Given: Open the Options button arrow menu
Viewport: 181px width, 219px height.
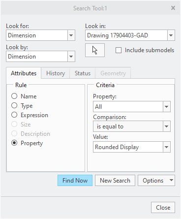Looking at the screenshot, I should (171, 180).
